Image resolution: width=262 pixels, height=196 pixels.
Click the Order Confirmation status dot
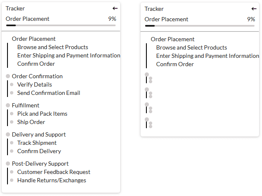coord(8,76)
